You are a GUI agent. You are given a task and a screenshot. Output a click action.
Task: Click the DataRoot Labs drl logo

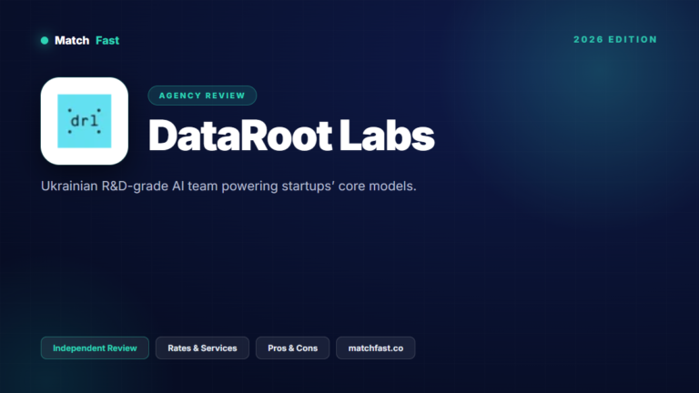[x=85, y=121]
